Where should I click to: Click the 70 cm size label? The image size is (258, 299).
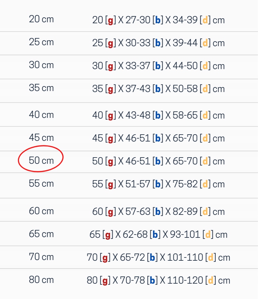pyautogui.click(x=41, y=257)
